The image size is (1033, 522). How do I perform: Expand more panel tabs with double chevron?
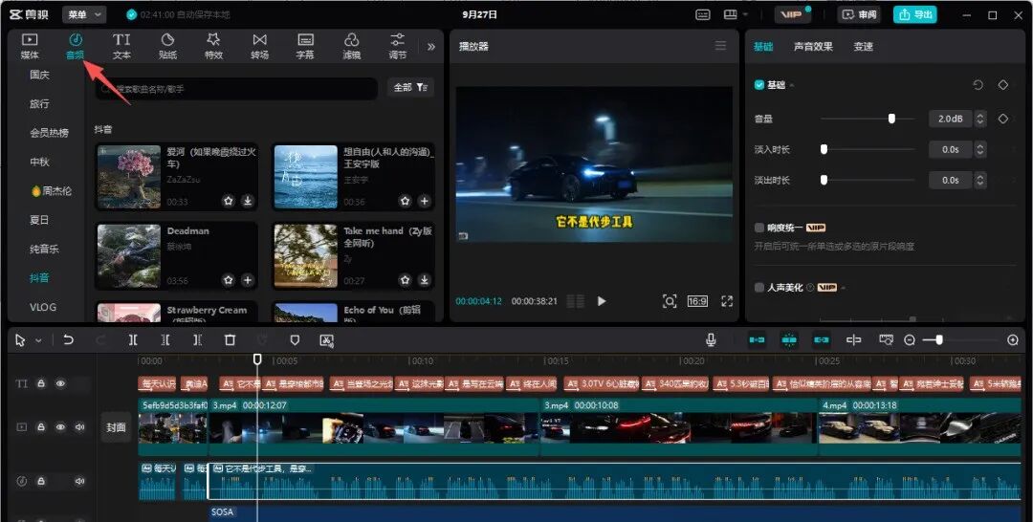(430, 46)
